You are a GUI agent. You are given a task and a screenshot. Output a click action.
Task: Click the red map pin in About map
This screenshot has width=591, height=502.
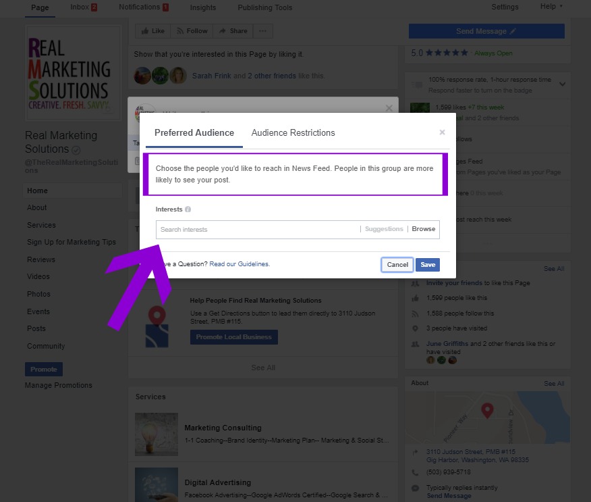[x=487, y=411]
